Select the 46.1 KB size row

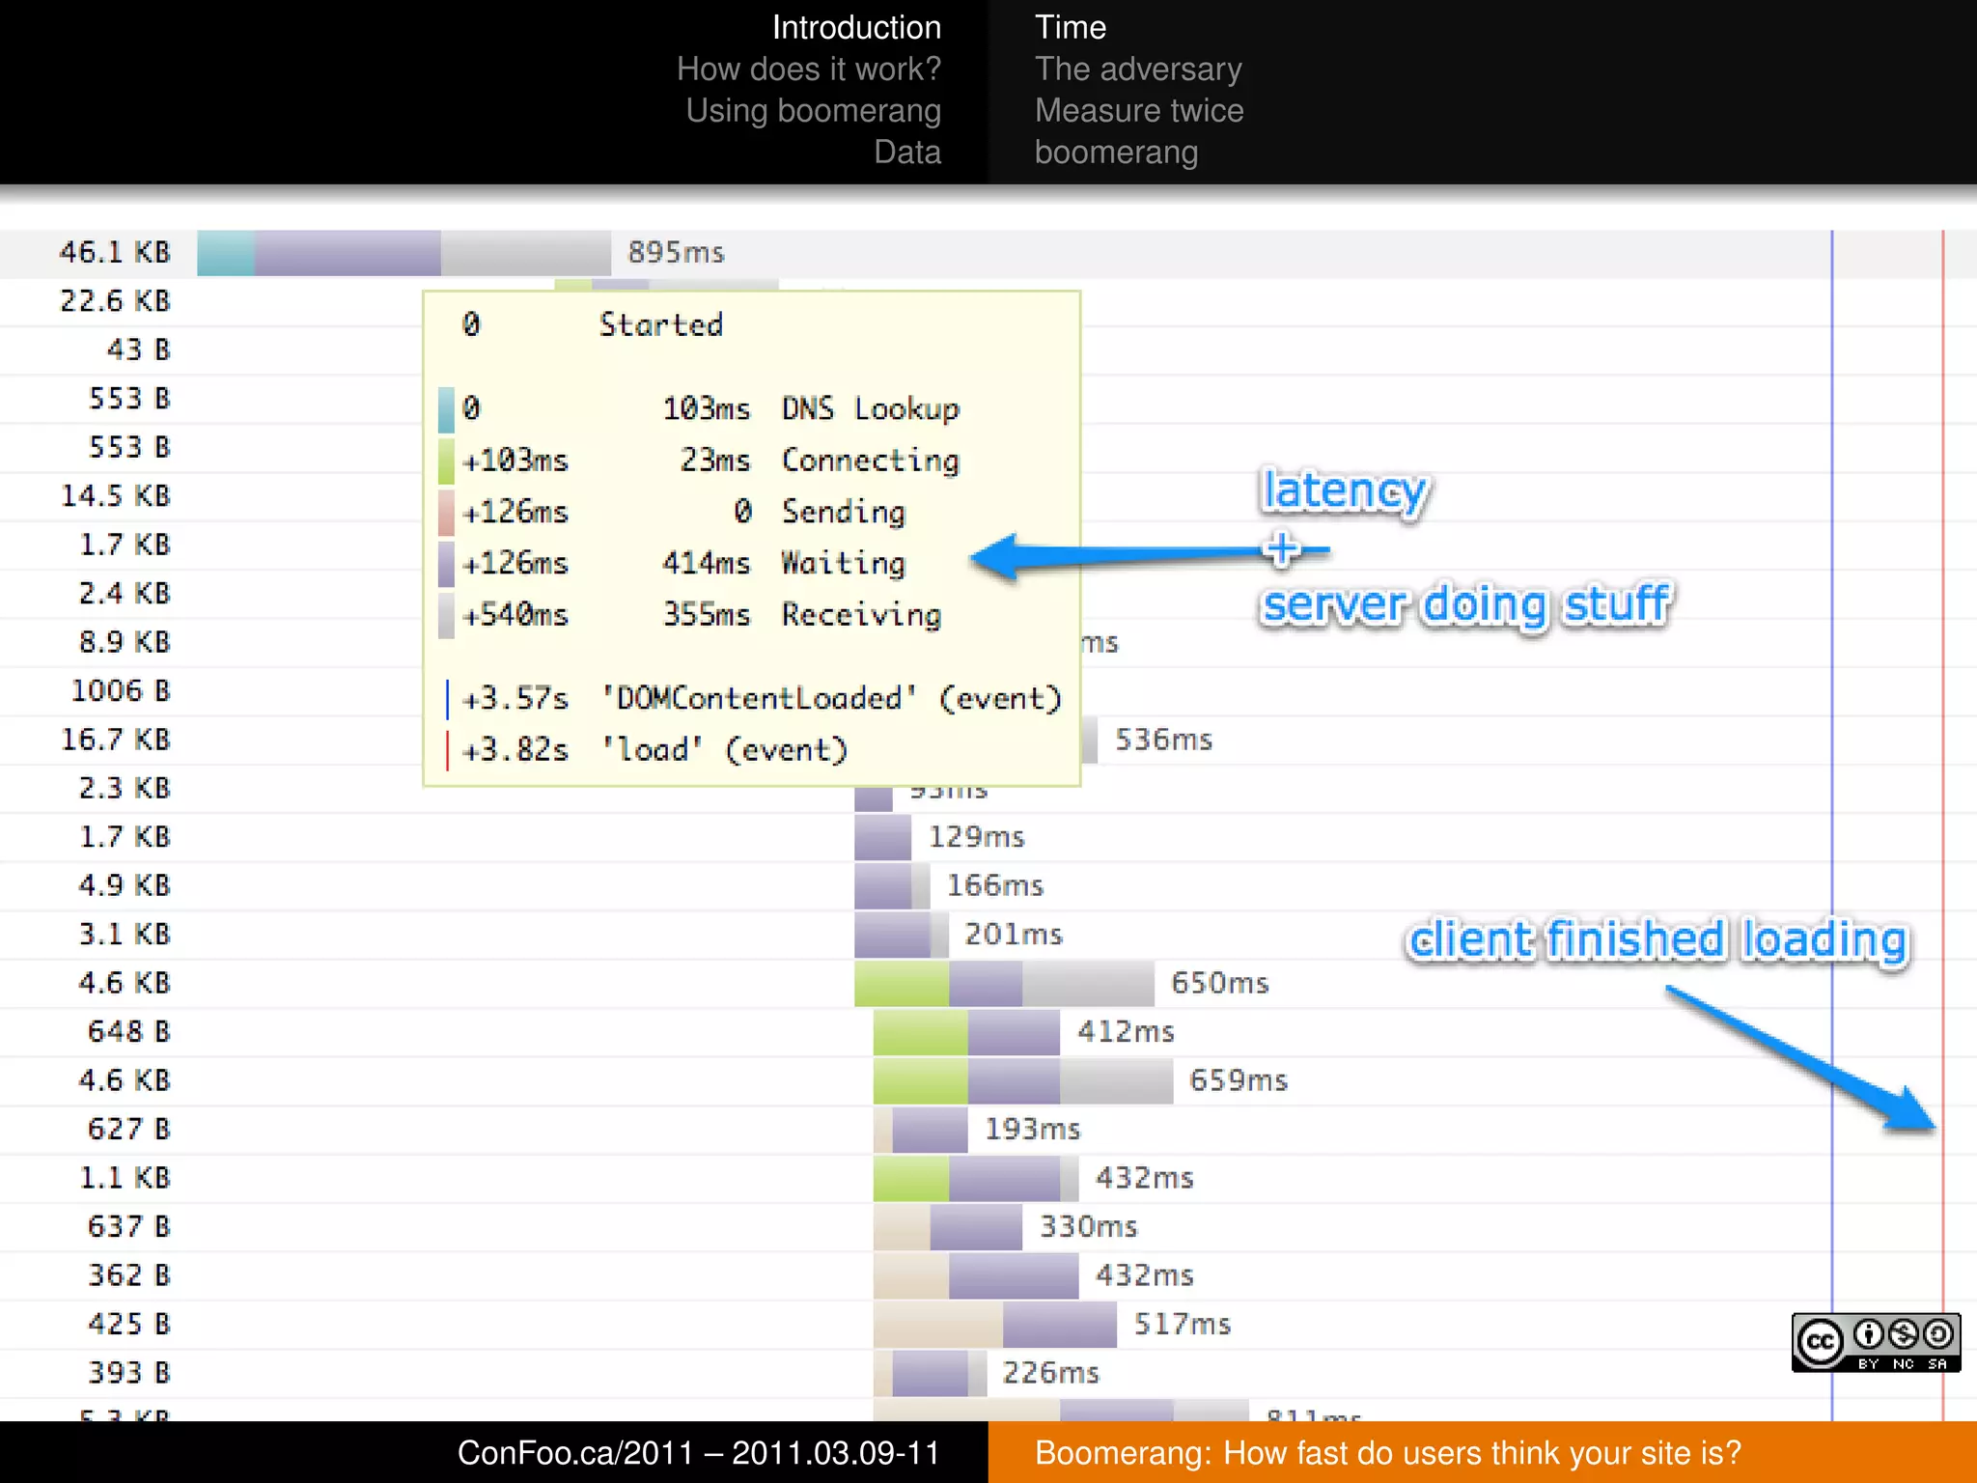(x=115, y=253)
